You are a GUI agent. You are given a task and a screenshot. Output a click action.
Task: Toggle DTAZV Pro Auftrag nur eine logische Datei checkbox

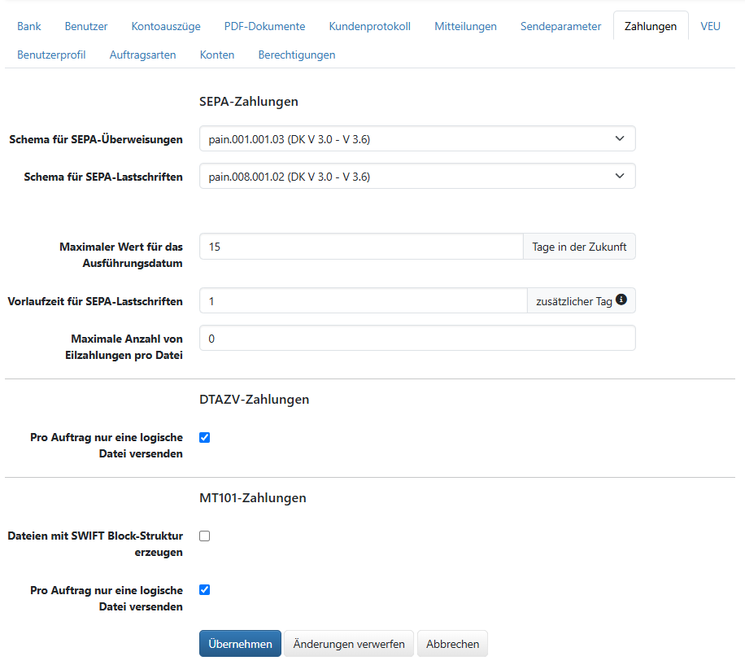pyautogui.click(x=205, y=437)
